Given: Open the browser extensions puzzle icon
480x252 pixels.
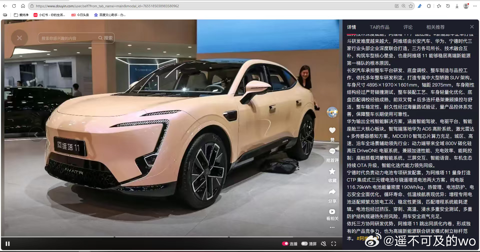Looking at the screenshot, I should [429, 6].
